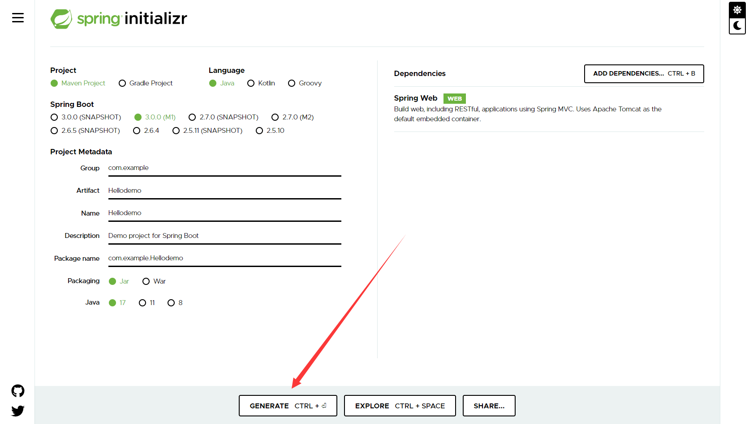The width and height of the screenshot is (749, 424).
Task: Open the hamburger menu
Action: (x=18, y=18)
